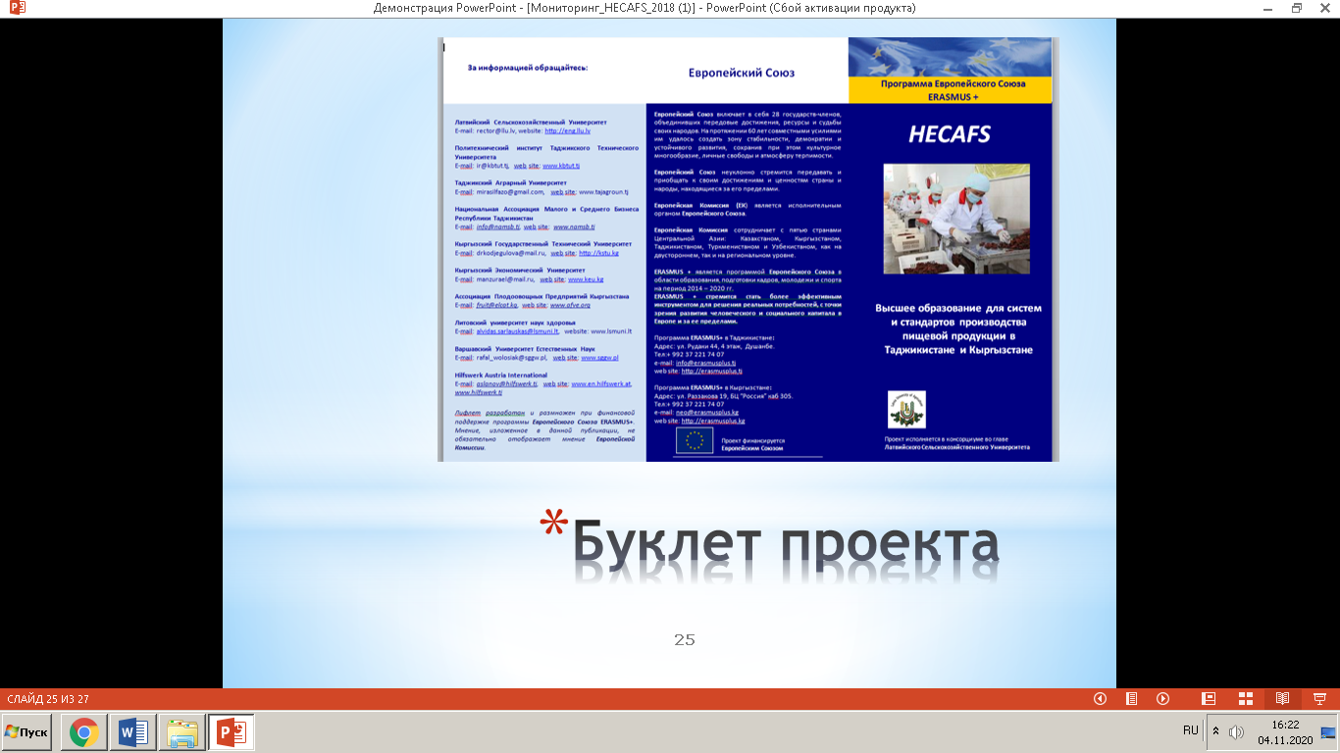The height and width of the screenshot is (753, 1340).
Task: Minimize the PowerPoint window
Action: [1268, 8]
